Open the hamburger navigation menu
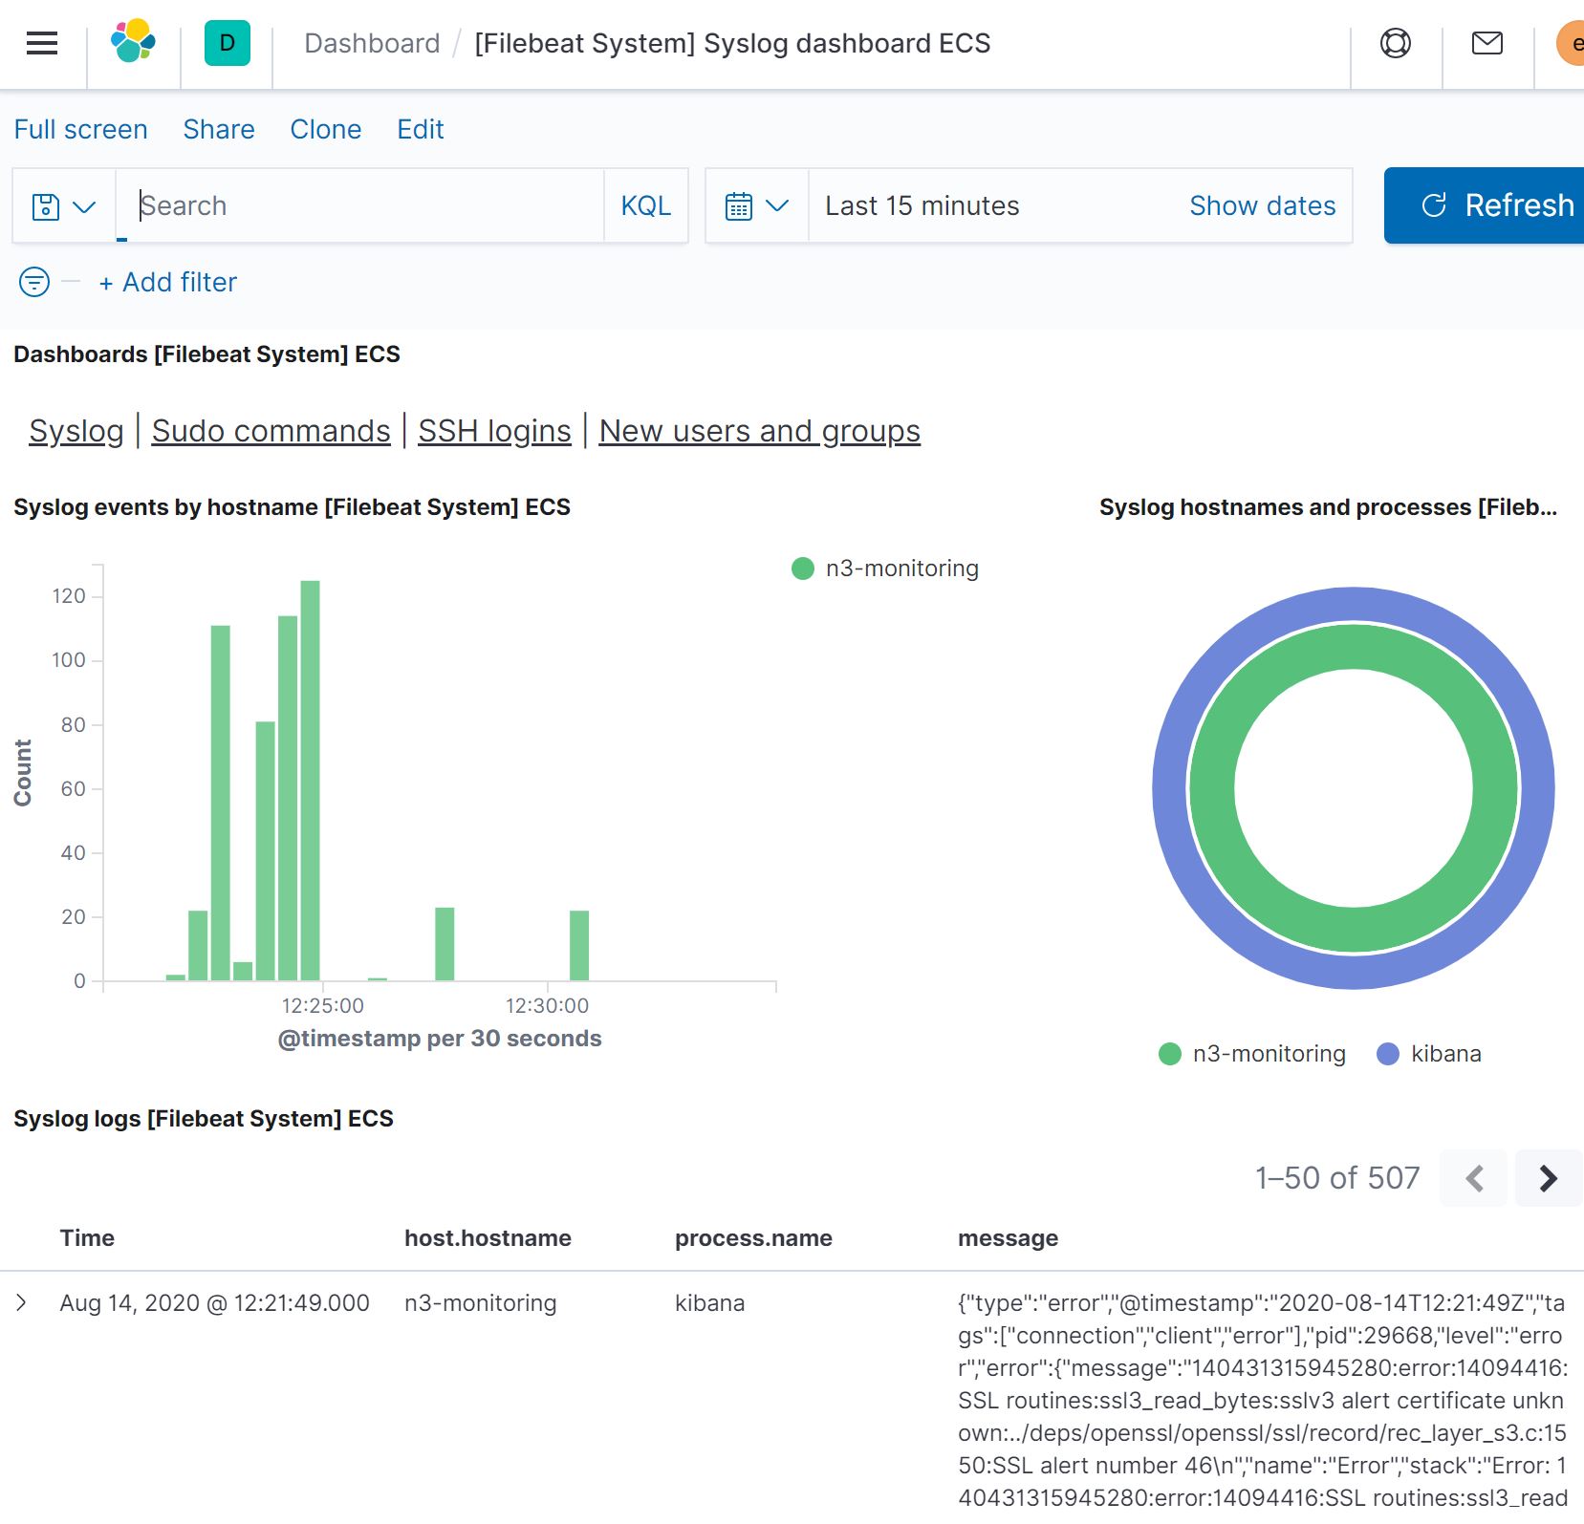This screenshot has height=1524, width=1584. (x=42, y=43)
